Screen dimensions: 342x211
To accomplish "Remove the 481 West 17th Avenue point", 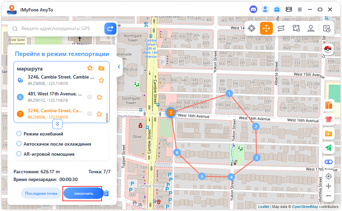I will pos(89,97).
